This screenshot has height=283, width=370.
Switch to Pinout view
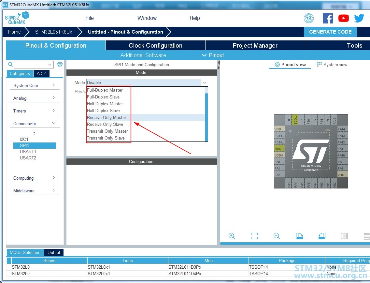click(290, 65)
